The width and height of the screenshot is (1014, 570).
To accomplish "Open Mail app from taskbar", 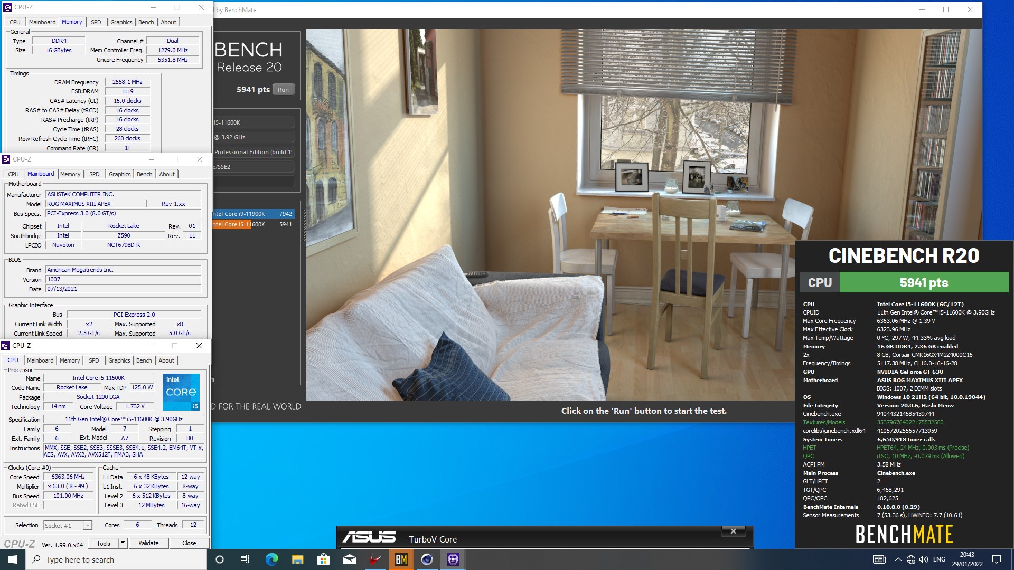I will (x=349, y=559).
